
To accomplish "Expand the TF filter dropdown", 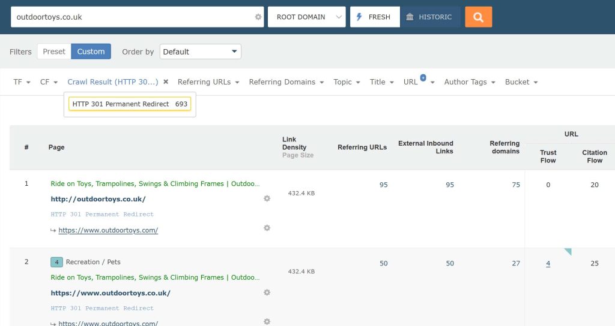I will pyautogui.click(x=22, y=81).
